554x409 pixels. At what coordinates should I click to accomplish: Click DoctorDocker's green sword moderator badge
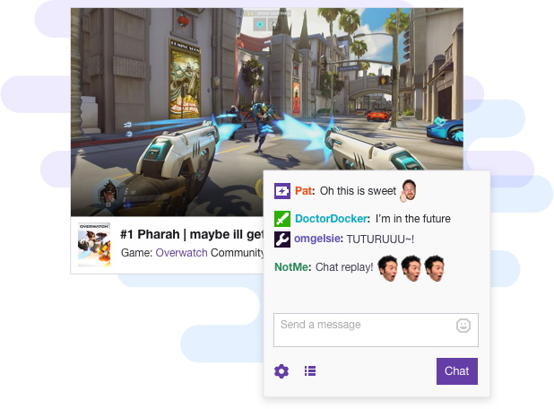tap(282, 219)
